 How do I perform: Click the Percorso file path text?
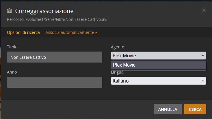[57, 19]
